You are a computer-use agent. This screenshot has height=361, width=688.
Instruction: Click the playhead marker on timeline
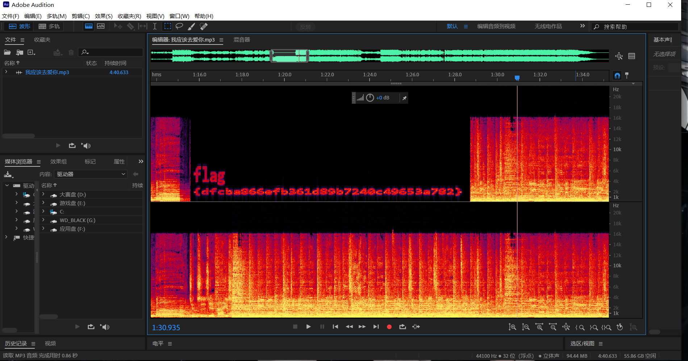click(x=517, y=78)
